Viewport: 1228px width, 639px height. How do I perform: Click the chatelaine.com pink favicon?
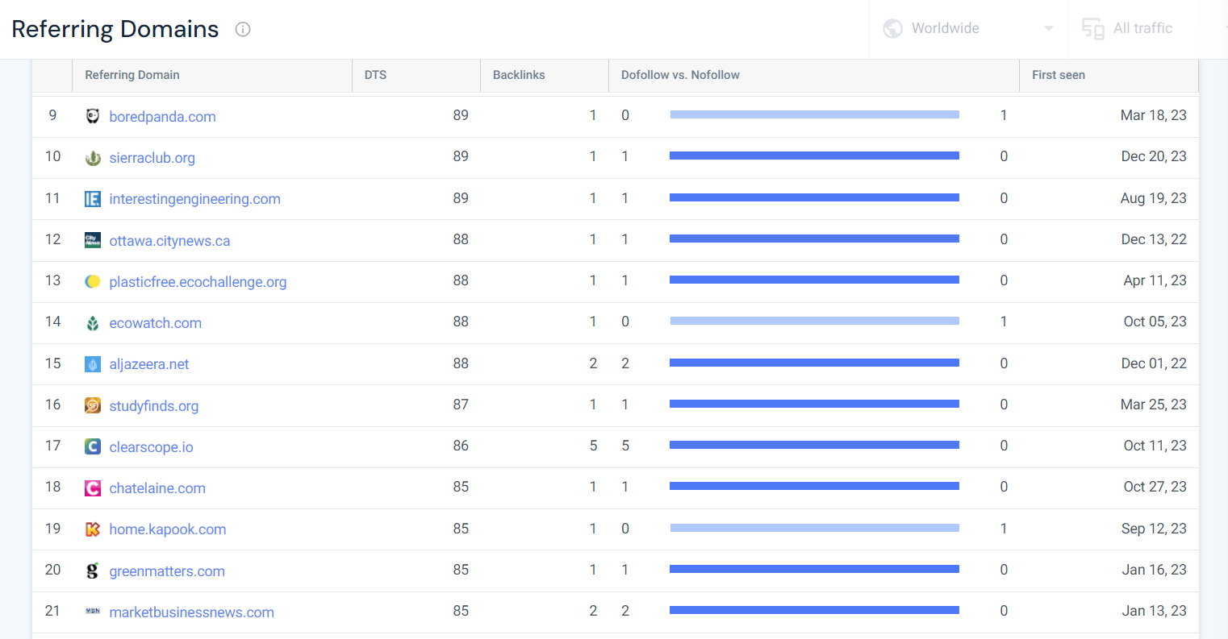point(93,488)
